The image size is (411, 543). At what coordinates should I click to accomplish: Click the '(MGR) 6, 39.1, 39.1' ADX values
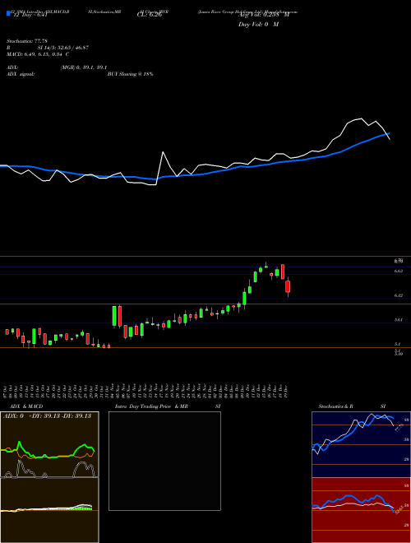pos(83,67)
